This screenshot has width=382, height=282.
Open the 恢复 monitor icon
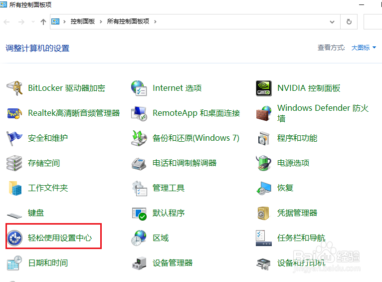264,188
